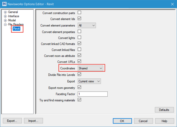Confirm with the OK button

[x=122, y=121]
